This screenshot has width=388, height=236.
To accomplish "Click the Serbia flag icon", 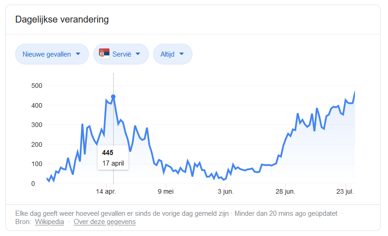I will click(x=104, y=54).
